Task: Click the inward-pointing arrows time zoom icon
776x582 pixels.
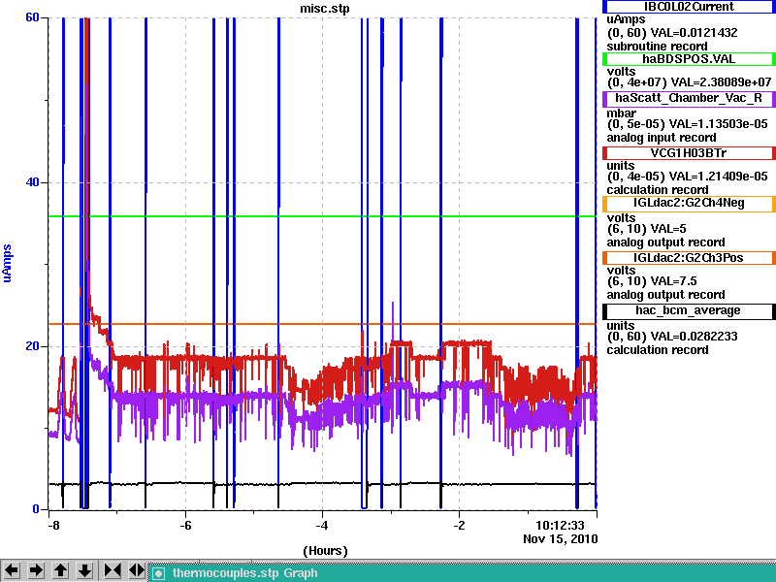Action: pyautogui.click(x=113, y=570)
